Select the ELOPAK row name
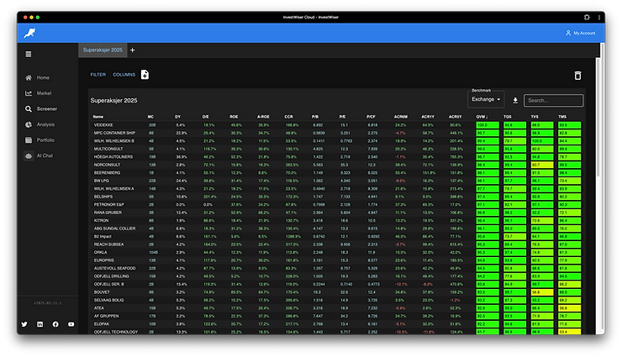The width and height of the screenshot is (622, 357). click(102, 323)
